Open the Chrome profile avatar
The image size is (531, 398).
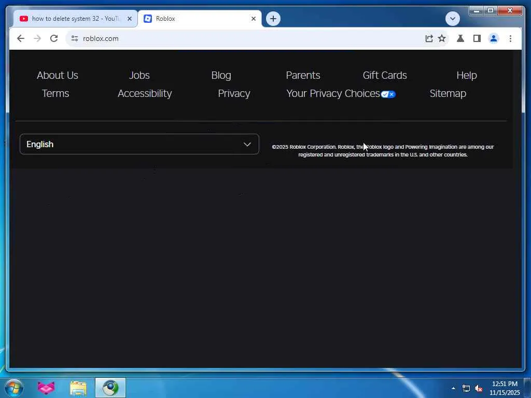(x=494, y=38)
